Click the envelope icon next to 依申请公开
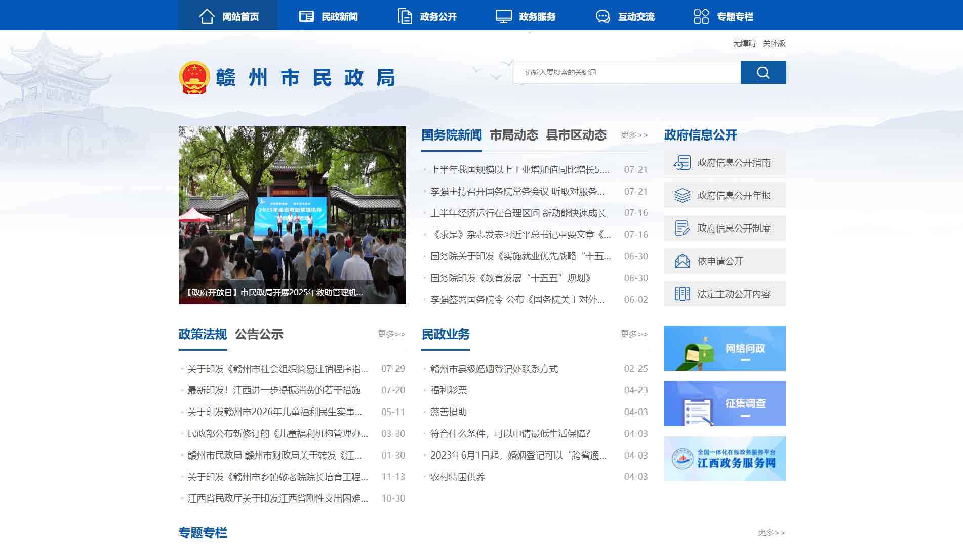Screen dimensions: 963x546 click(x=682, y=261)
